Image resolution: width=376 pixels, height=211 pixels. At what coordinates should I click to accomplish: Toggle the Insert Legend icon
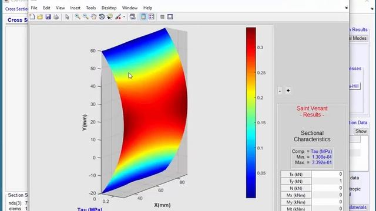click(x=152, y=17)
